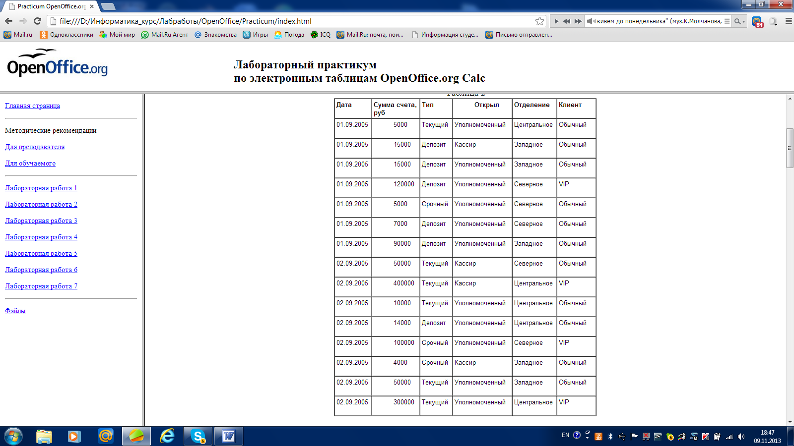Open Windows Explorer from the taskbar
Viewport: 794px width, 446px height.
tap(44, 436)
